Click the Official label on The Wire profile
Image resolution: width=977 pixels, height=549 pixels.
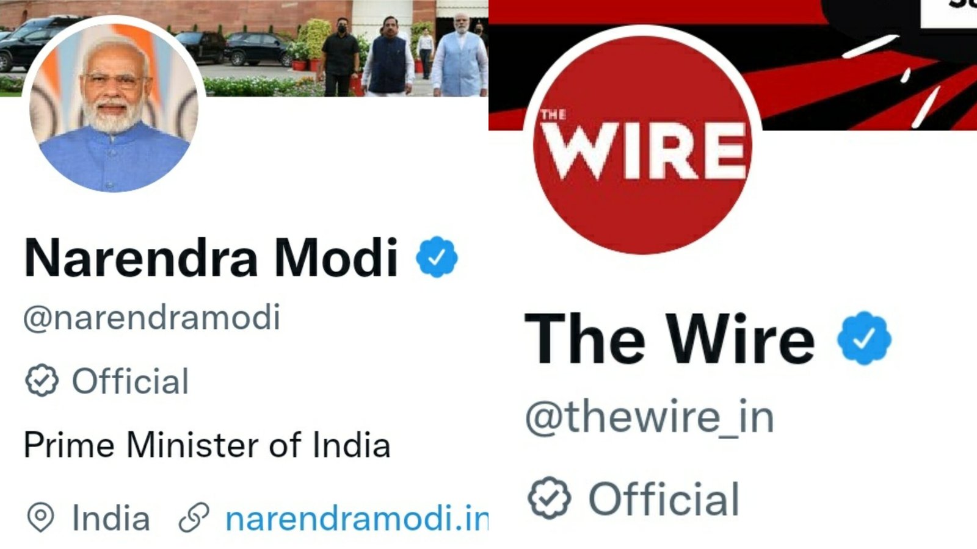[x=664, y=499]
